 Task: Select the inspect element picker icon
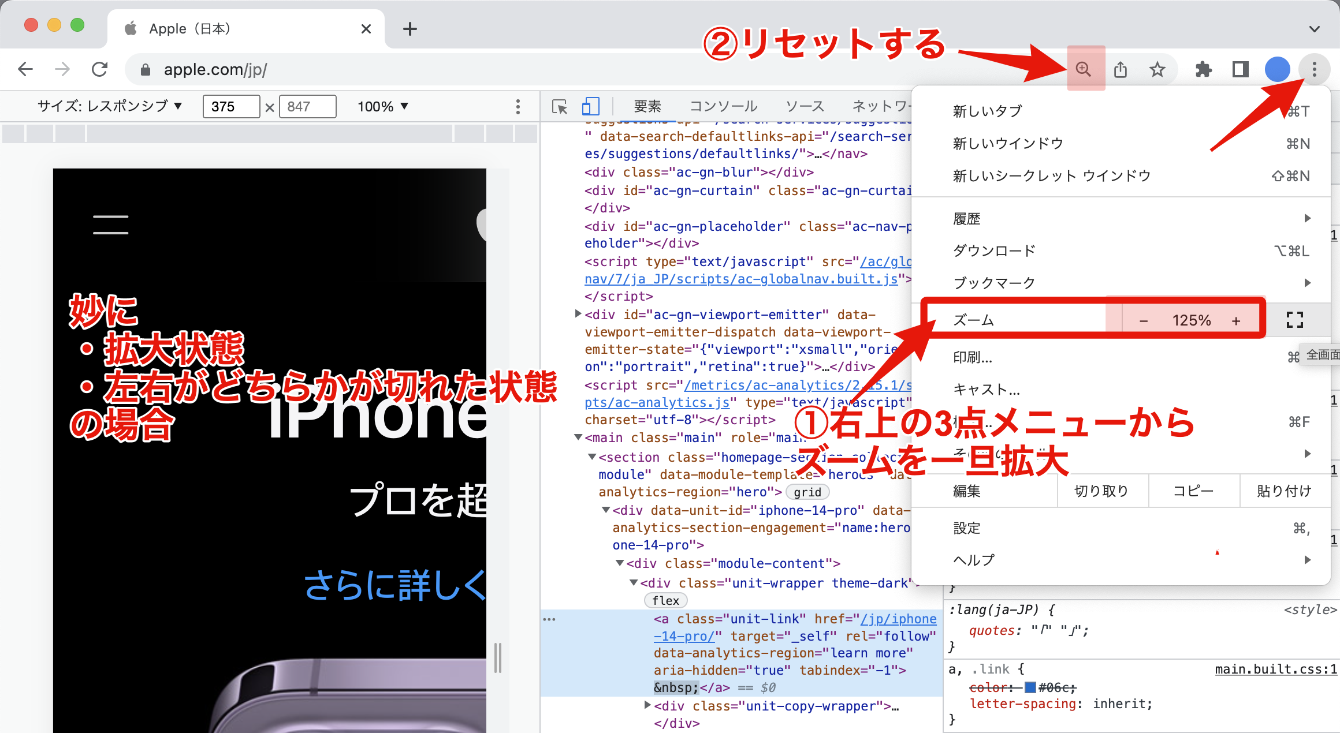pos(560,106)
